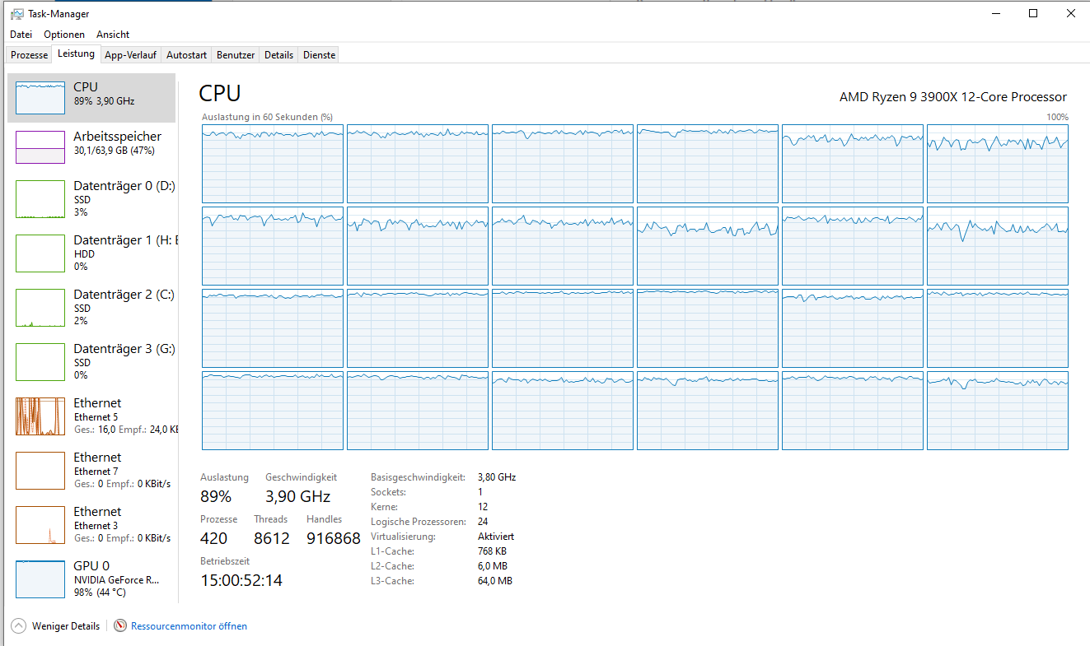The height and width of the screenshot is (646, 1090).
Task: Switch to the Benutzer tab
Action: [x=236, y=55]
